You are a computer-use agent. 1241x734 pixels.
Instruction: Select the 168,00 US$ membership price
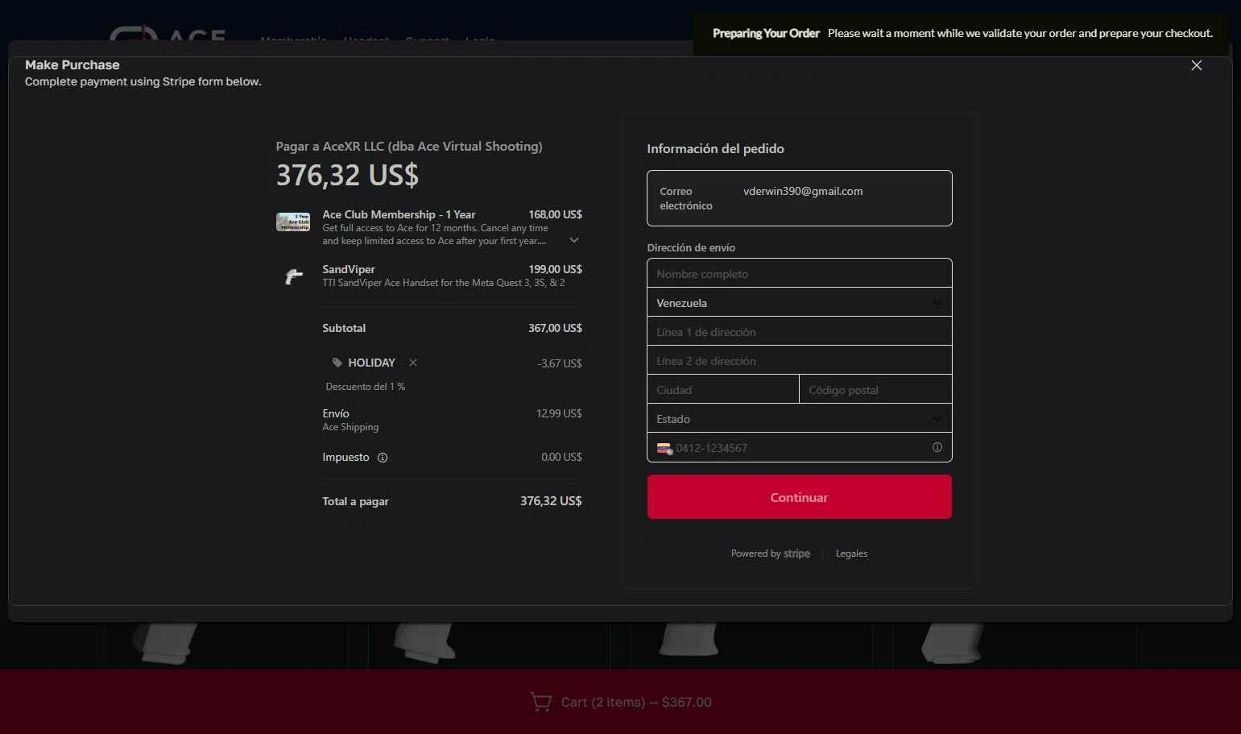tap(555, 214)
